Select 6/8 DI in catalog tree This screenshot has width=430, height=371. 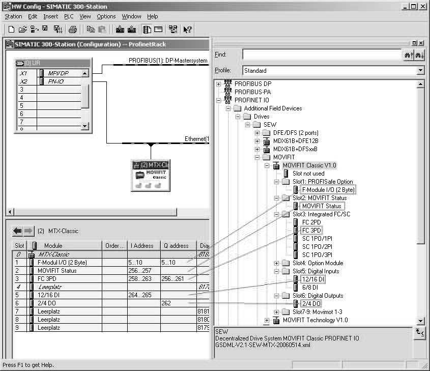(310, 288)
